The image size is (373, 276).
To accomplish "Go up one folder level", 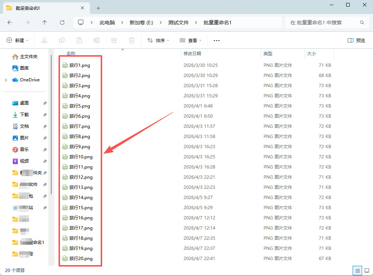I will (x=44, y=23).
